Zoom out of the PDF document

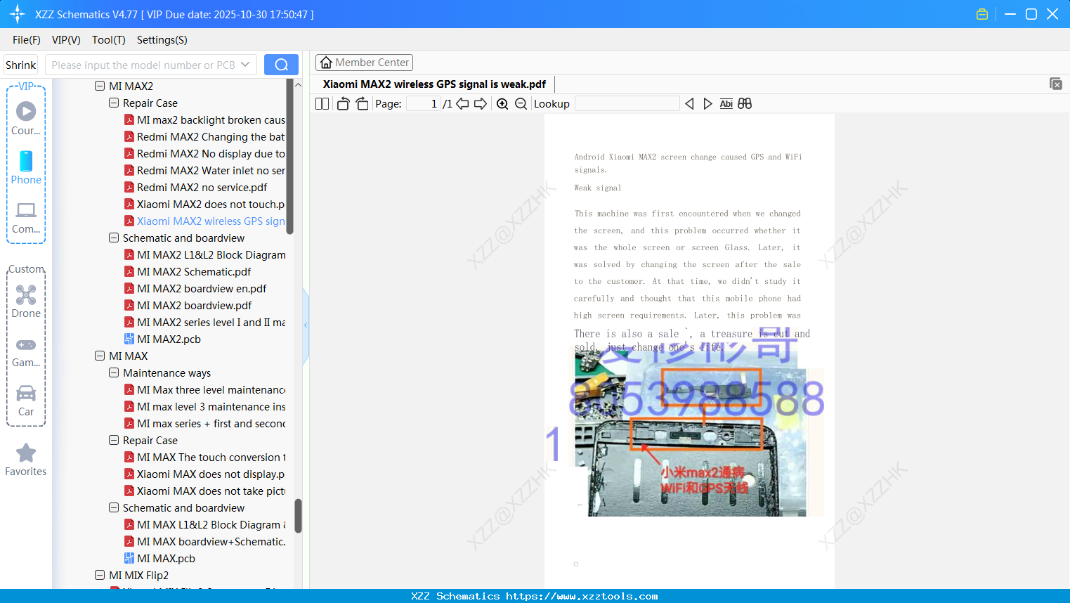pos(521,104)
